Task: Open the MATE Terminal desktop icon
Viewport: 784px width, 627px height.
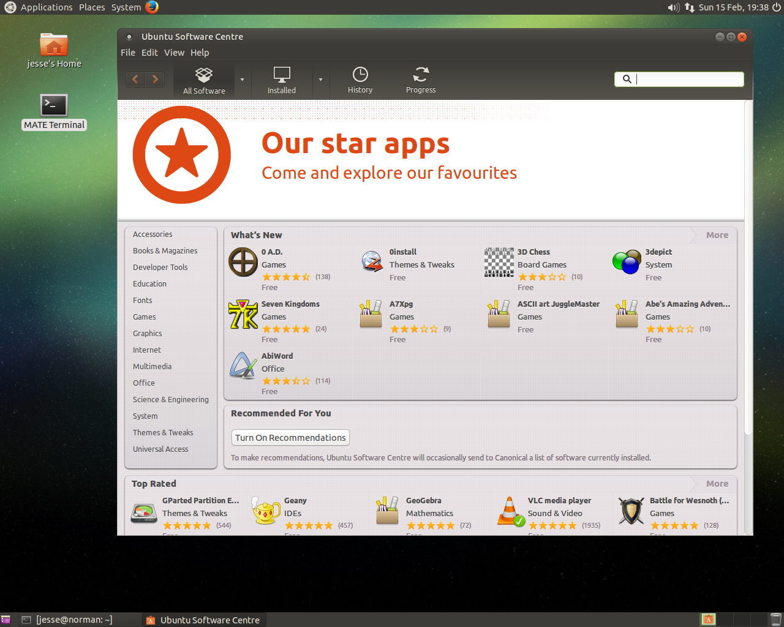Action: 54,112
